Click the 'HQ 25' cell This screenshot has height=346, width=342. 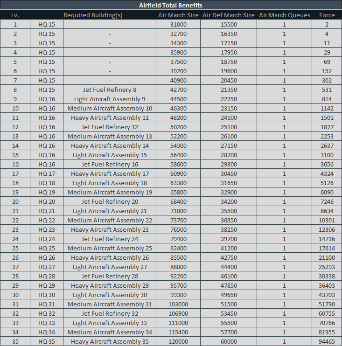click(47, 248)
